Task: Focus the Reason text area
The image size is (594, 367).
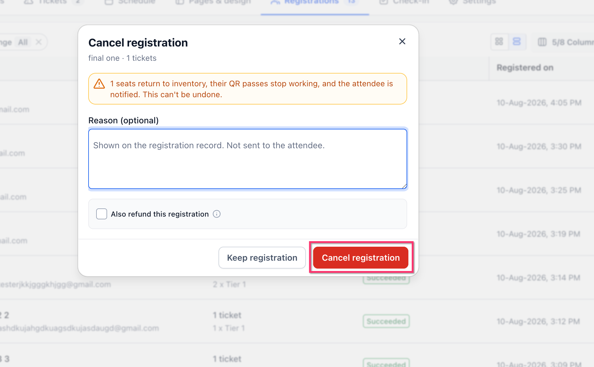Action: click(248, 159)
